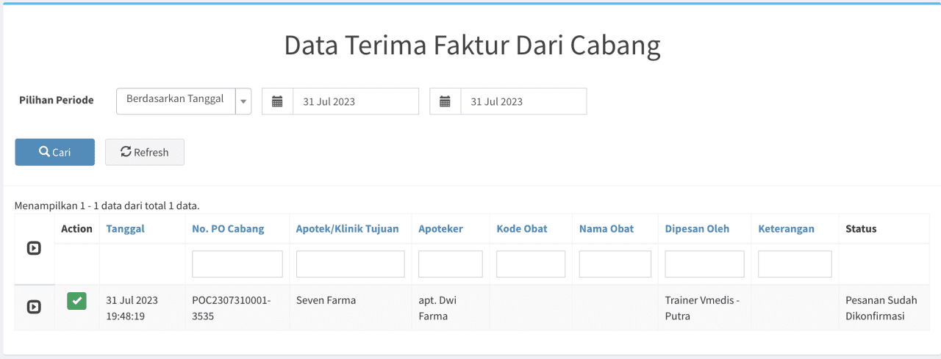Image resolution: width=941 pixels, height=359 pixels.
Task: Click the Data Terima Faktur Dari Cabang title
Action: [472, 46]
